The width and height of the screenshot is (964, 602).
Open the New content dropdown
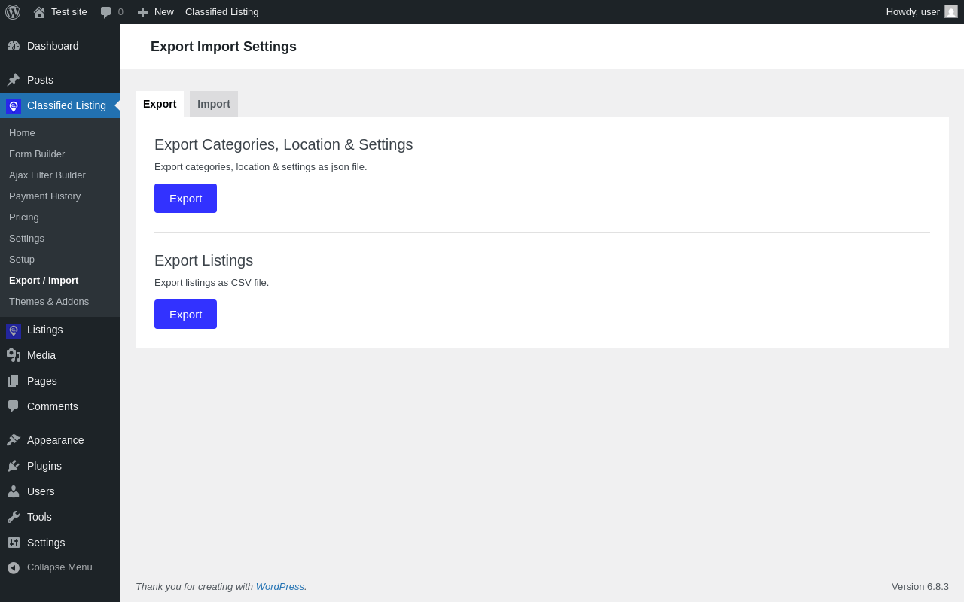tap(156, 12)
